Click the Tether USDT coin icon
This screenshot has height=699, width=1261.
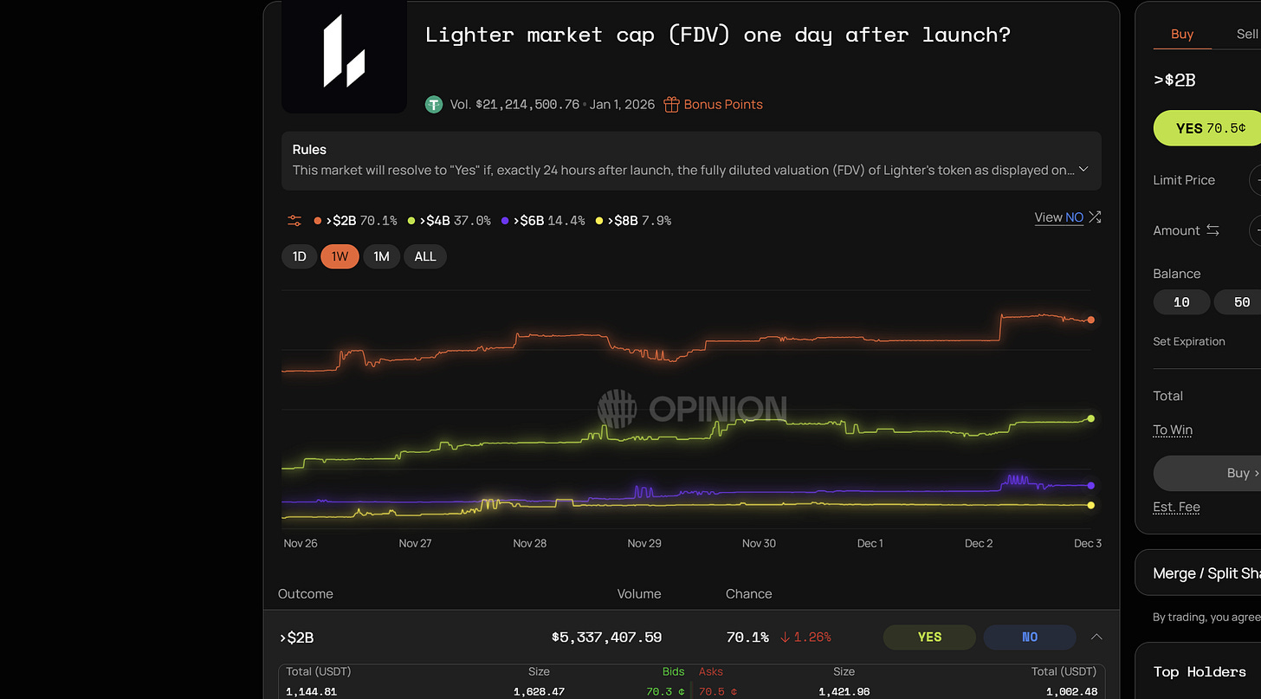tap(434, 105)
